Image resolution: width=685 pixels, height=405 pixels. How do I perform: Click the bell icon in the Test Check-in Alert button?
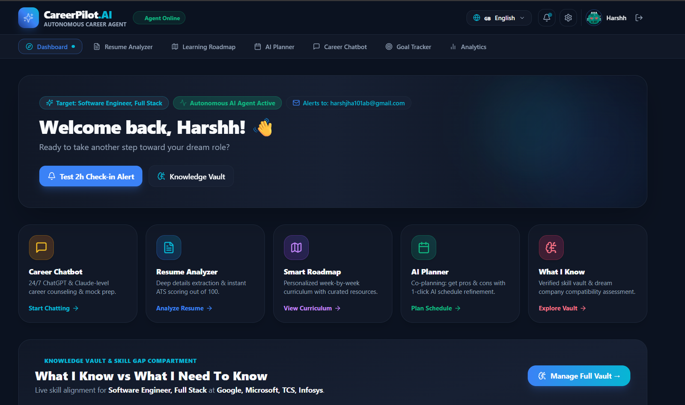coord(52,176)
